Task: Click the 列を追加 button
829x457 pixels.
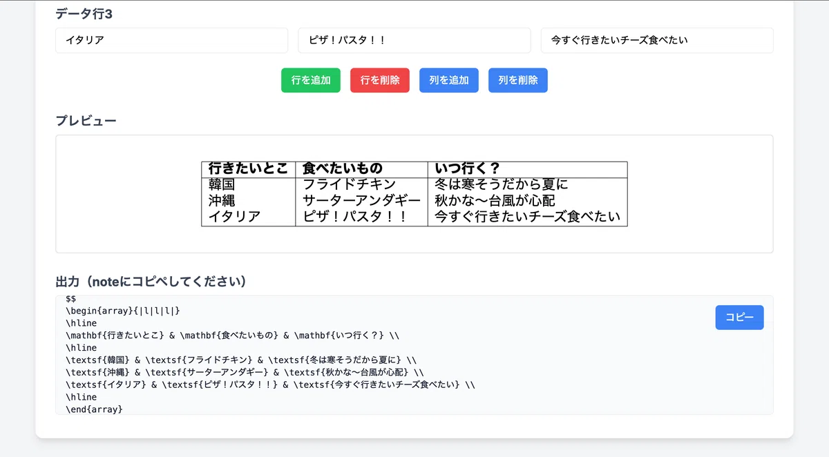Action: (x=449, y=80)
